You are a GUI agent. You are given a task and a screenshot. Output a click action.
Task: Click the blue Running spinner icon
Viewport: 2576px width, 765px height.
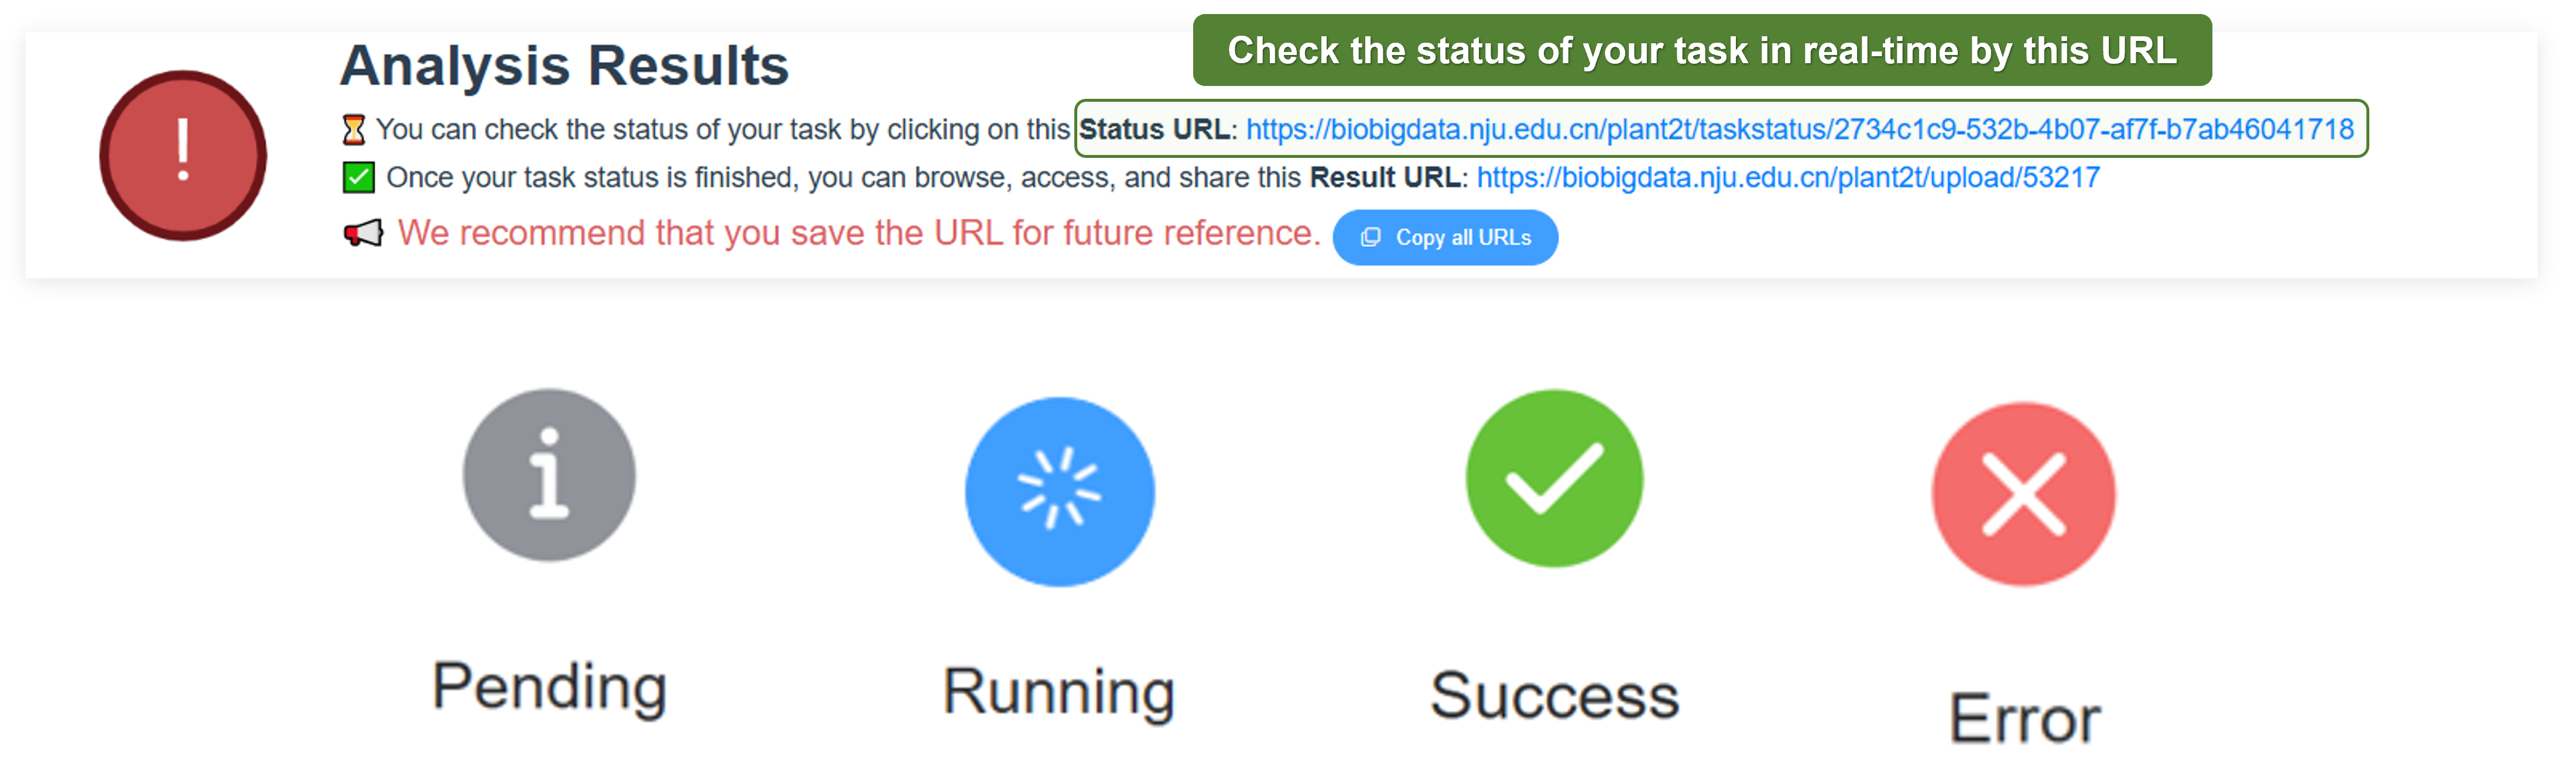pos(1059,491)
